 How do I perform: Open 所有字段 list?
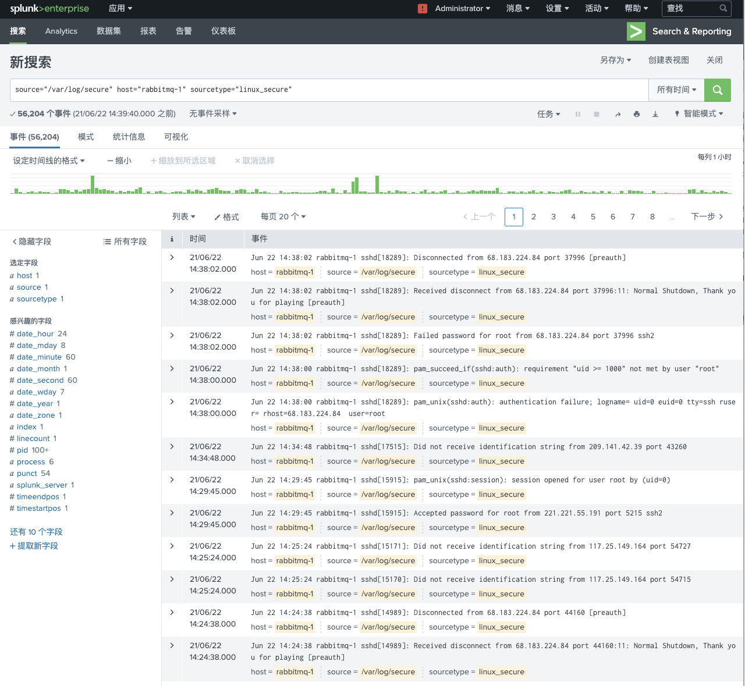(125, 241)
